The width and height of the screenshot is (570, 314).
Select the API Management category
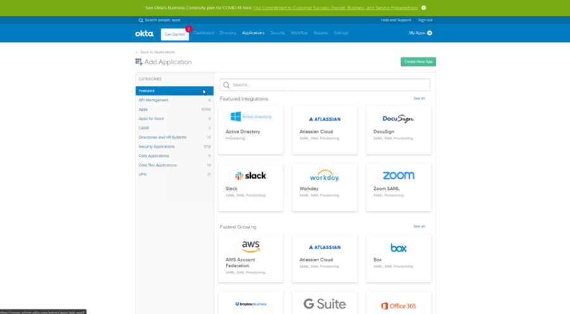[x=154, y=100]
